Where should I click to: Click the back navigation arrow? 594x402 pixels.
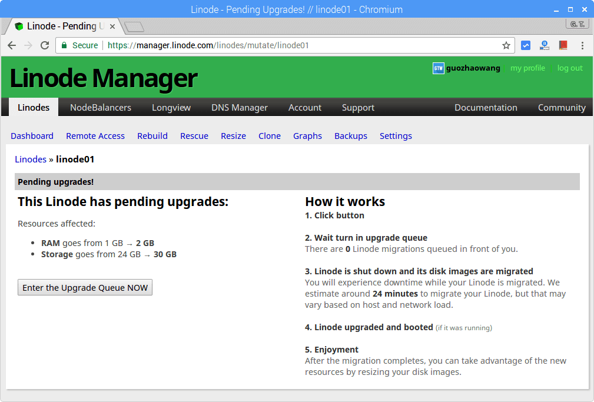pyautogui.click(x=12, y=45)
